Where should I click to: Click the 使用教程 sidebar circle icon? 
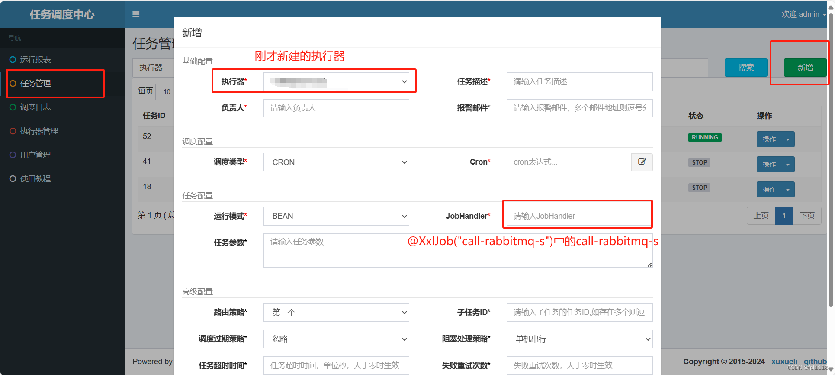tap(13, 179)
